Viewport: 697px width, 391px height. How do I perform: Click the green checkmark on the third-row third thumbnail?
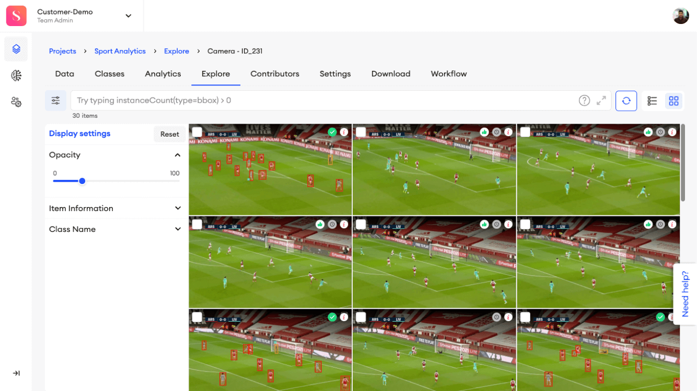660,317
